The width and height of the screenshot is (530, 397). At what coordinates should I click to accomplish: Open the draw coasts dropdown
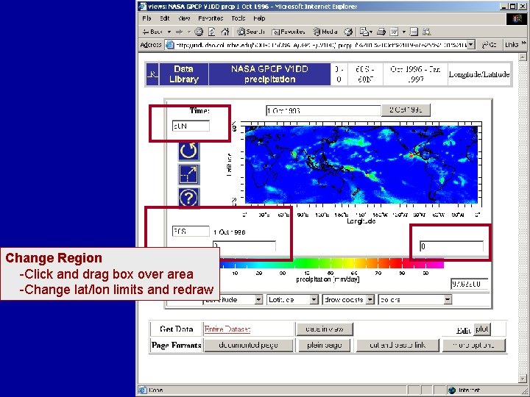tap(348, 299)
